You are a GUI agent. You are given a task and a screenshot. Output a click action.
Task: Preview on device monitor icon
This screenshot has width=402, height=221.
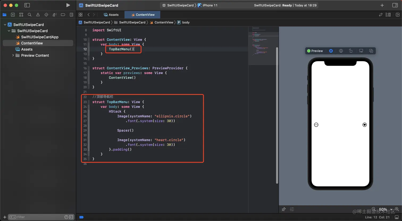[x=361, y=51]
